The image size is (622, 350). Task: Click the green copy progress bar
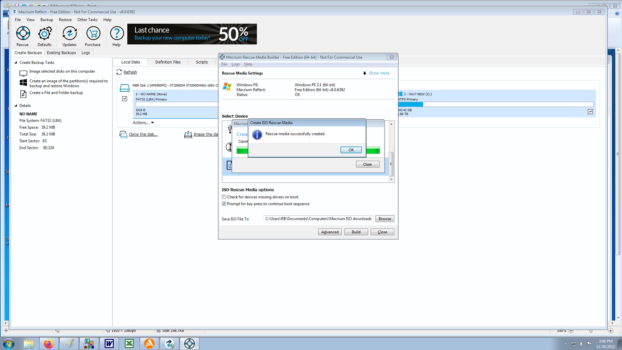pyautogui.click(x=373, y=150)
